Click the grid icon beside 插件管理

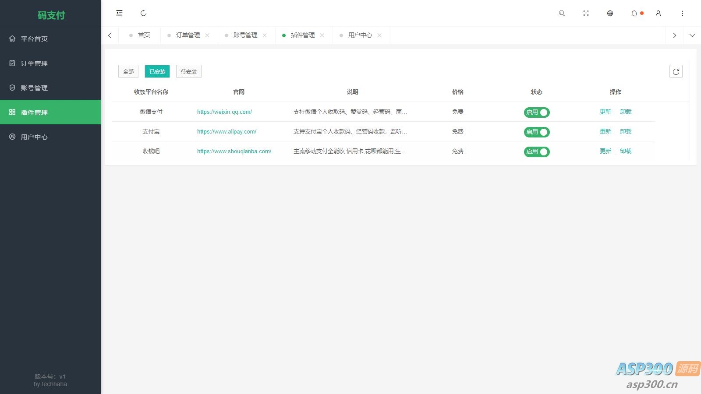point(12,112)
